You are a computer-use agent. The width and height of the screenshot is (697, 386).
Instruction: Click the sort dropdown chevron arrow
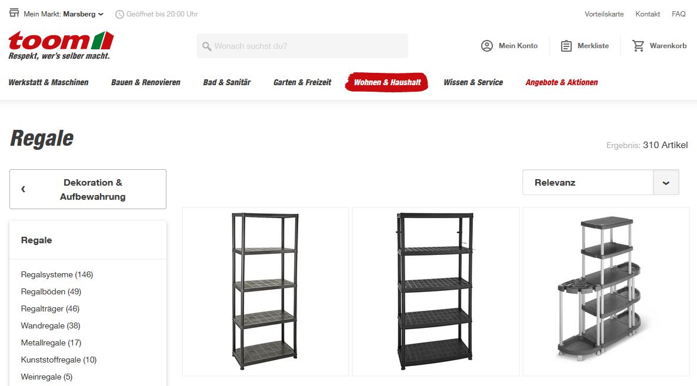(666, 183)
